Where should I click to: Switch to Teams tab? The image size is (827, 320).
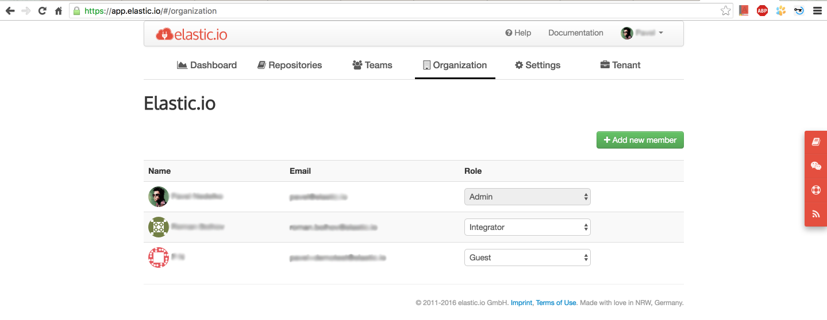(372, 65)
